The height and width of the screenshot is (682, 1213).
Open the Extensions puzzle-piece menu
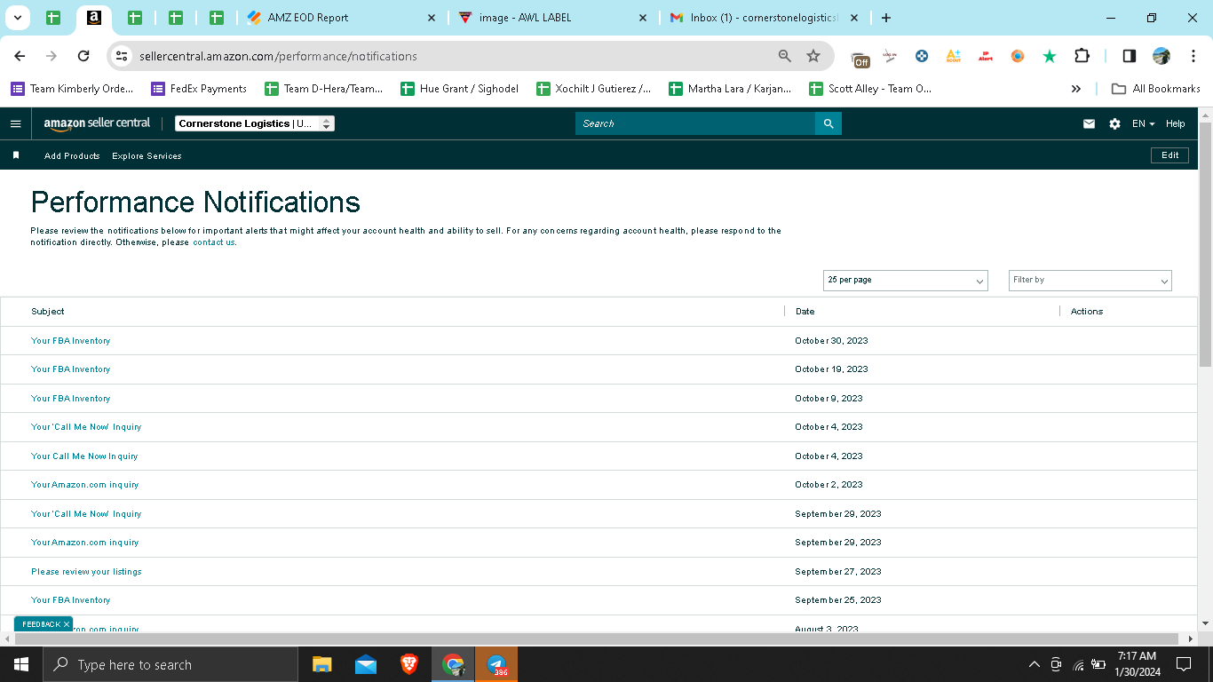click(x=1082, y=56)
